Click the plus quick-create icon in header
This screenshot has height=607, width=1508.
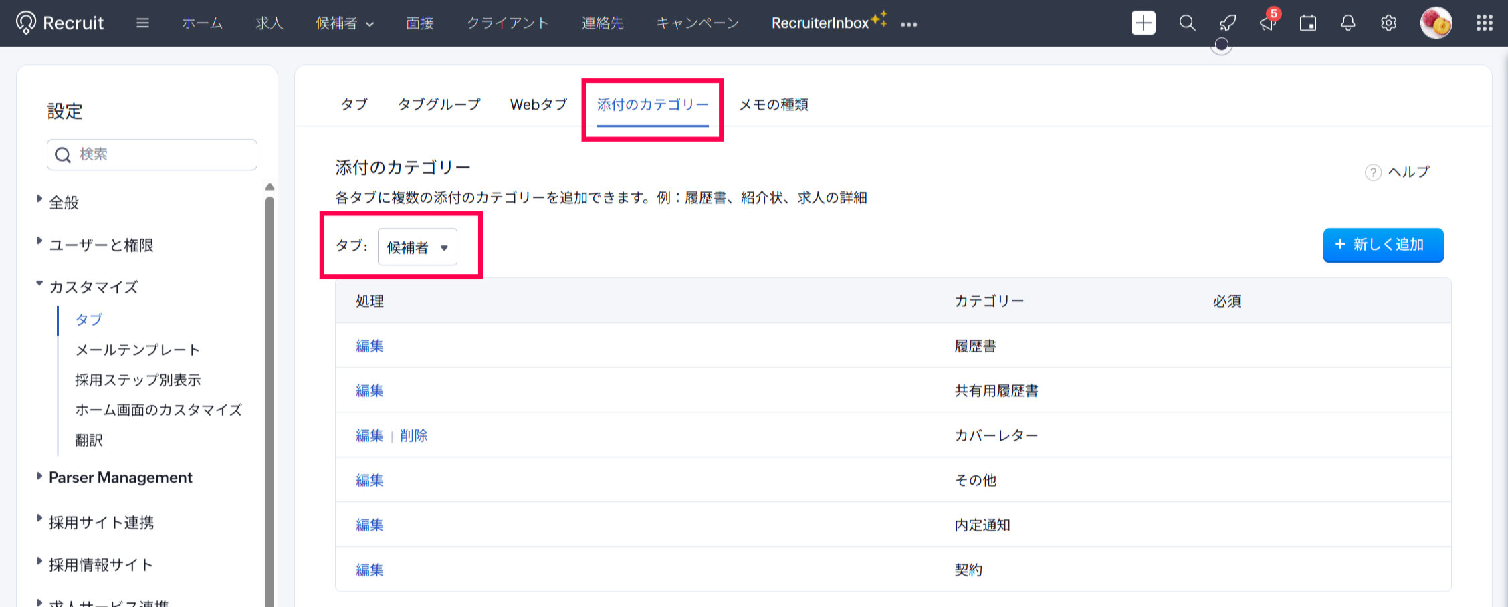coord(1143,23)
